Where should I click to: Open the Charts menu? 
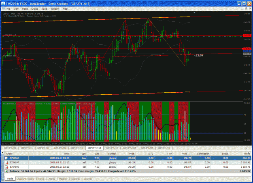coord(34,9)
